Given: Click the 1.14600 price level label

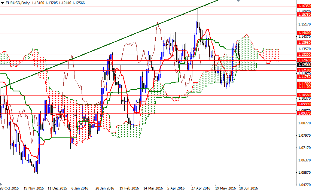Looking at the screenshot, I should pyautogui.click(x=303, y=33).
